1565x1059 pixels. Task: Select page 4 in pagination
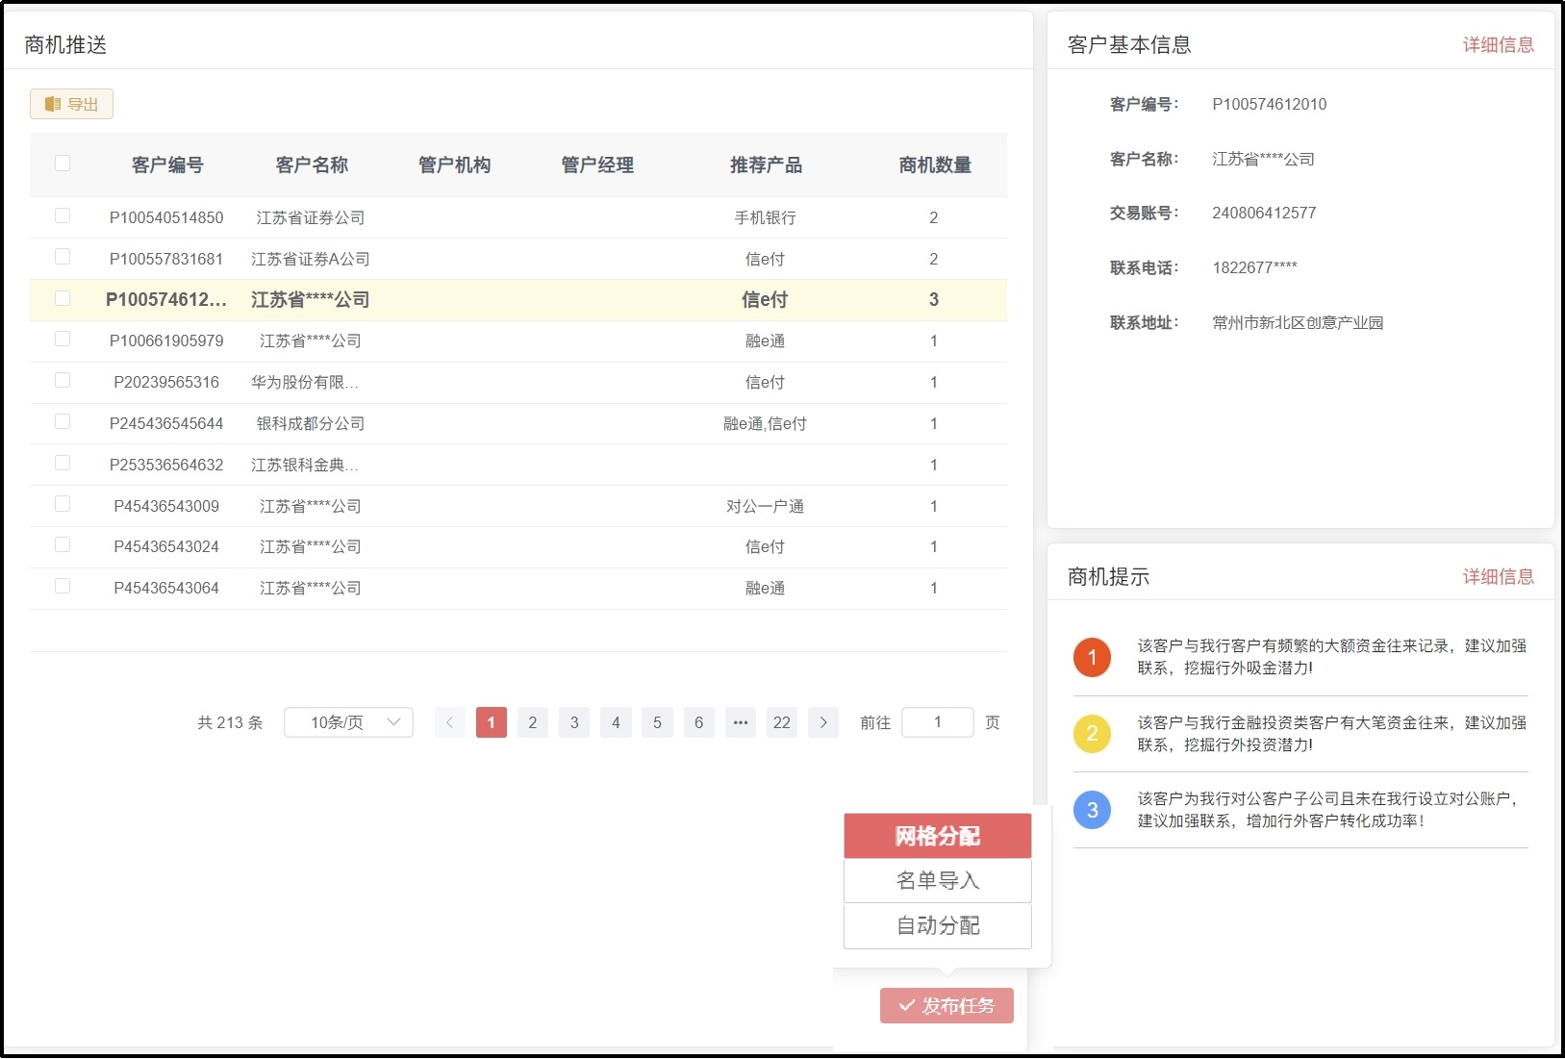coord(616,722)
